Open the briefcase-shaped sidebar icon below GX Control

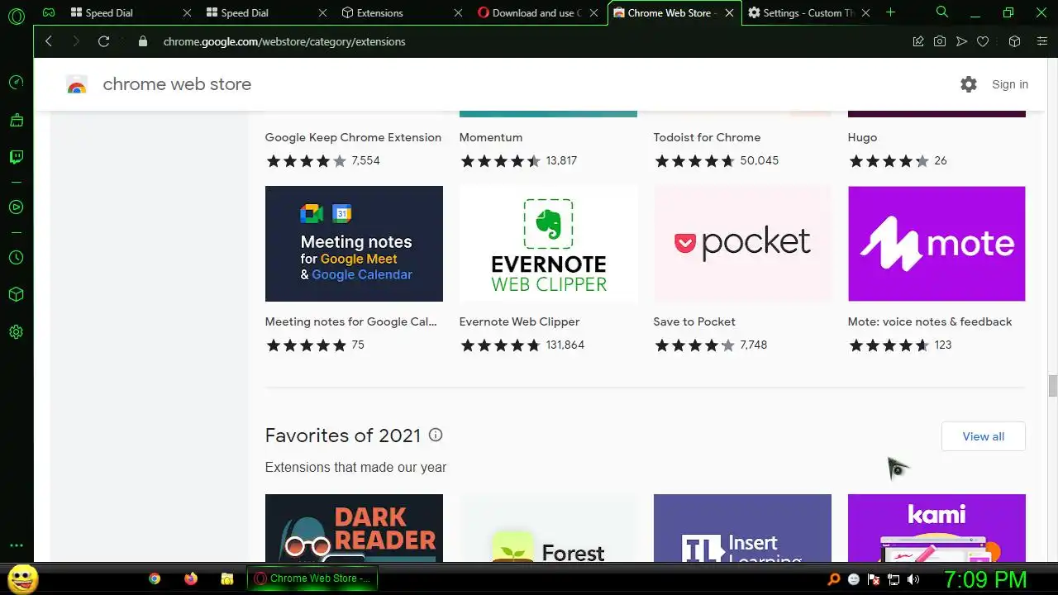[x=16, y=120]
